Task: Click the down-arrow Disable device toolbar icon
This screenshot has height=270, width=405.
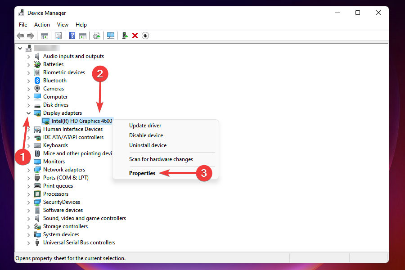Action: pyautogui.click(x=145, y=36)
